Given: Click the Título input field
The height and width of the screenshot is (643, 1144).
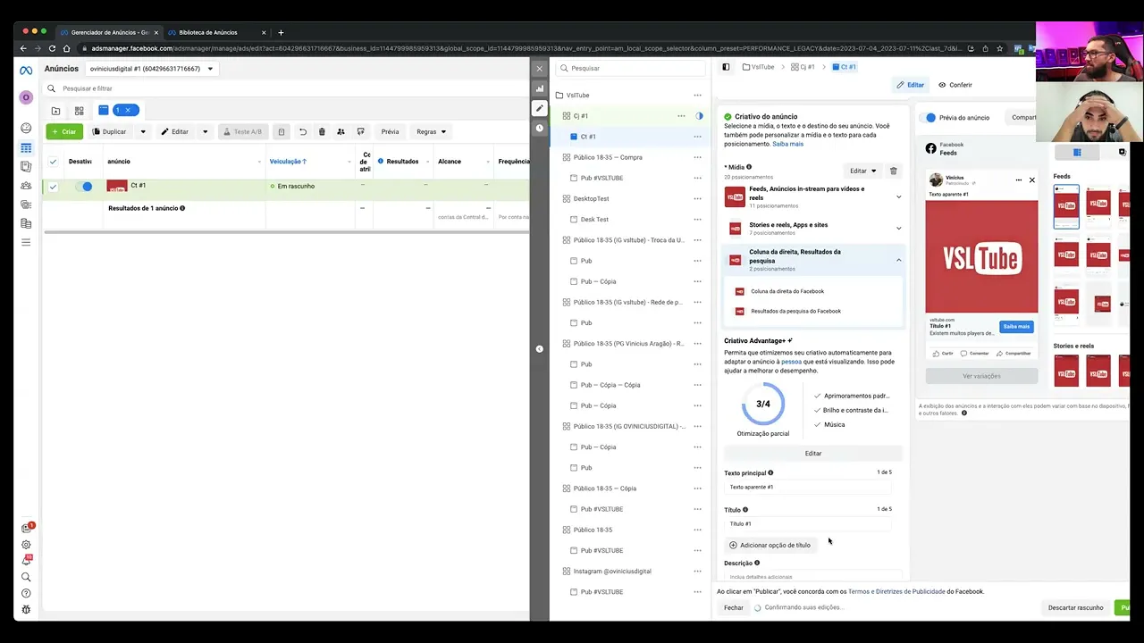Looking at the screenshot, I should coord(808,524).
